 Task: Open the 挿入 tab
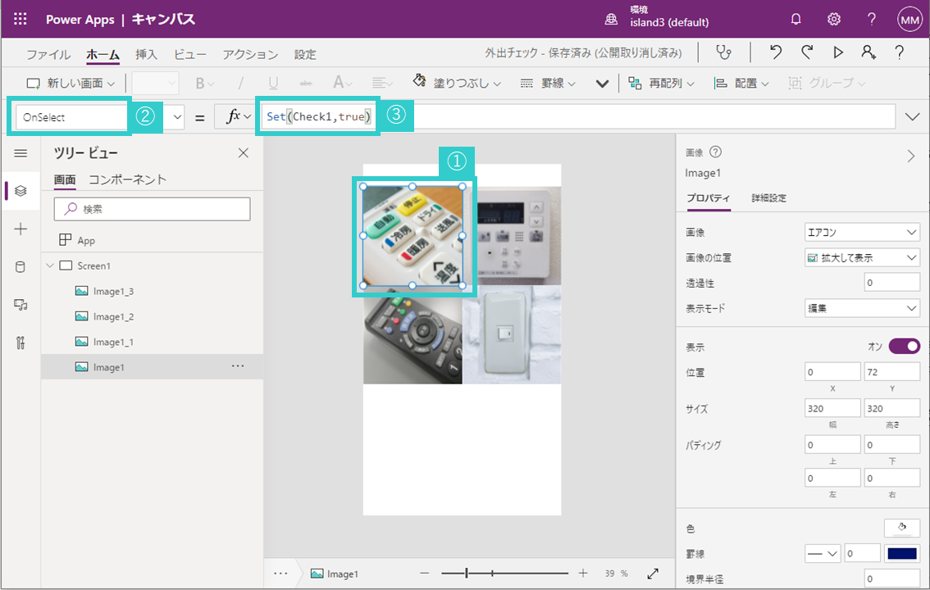pos(146,55)
